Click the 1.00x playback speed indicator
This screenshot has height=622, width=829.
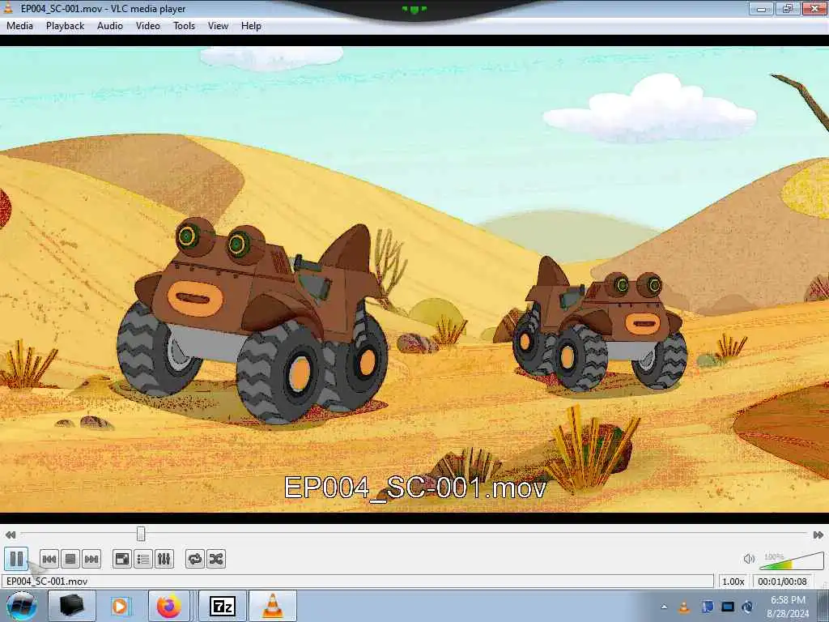point(733,582)
